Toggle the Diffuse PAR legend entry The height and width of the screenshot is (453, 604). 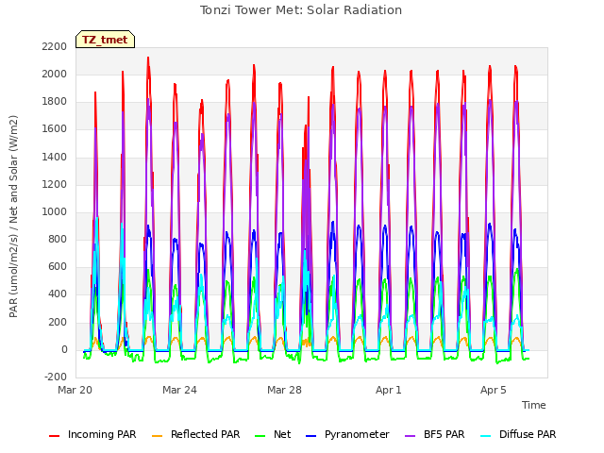coord(518,434)
